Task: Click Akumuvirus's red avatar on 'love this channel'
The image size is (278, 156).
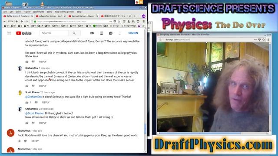Action: pos(10,133)
